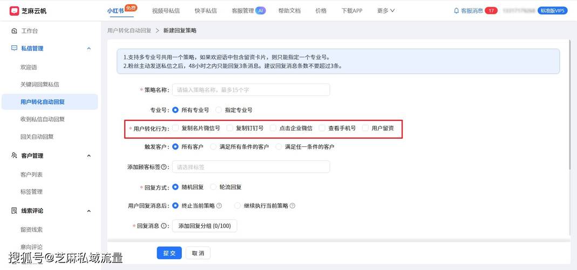577x270 pixels.
Task: Open the 工作台 sidebar icon
Action: click(x=15, y=31)
